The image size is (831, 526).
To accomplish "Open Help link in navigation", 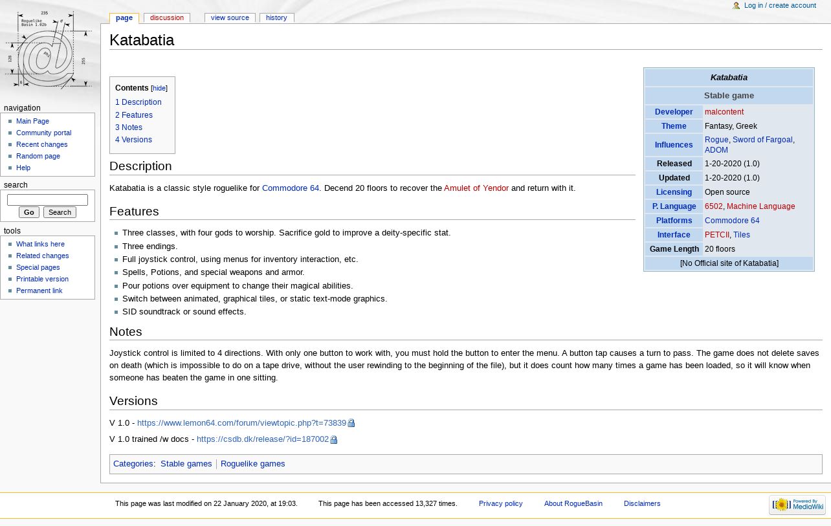I will [x=23, y=168].
